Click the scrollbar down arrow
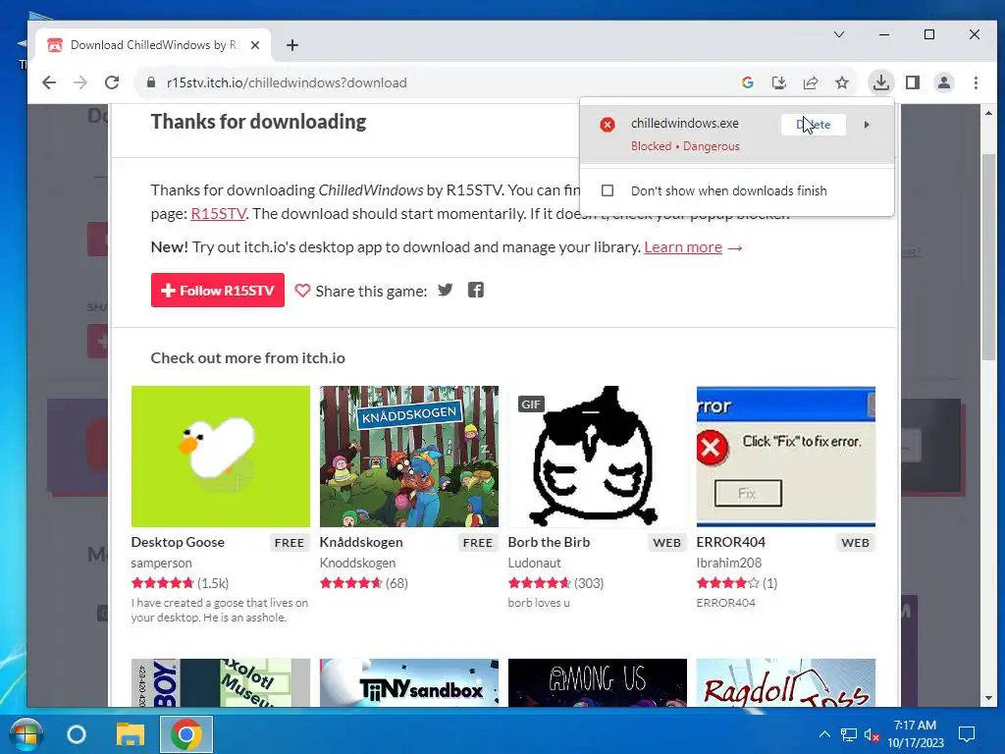 tap(988, 698)
